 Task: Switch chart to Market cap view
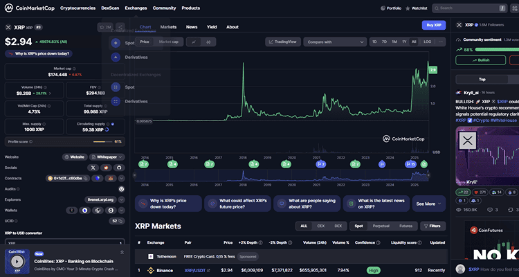(x=168, y=42)
